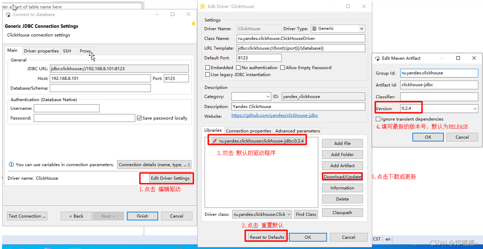
Task: Cancel the Edit Maven Artifact dialog
Action: (x=462, y=137)
